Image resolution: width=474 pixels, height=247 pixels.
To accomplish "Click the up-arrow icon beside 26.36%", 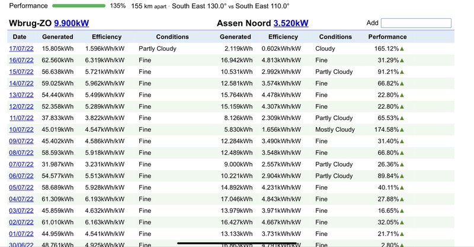I will point(402,165).
